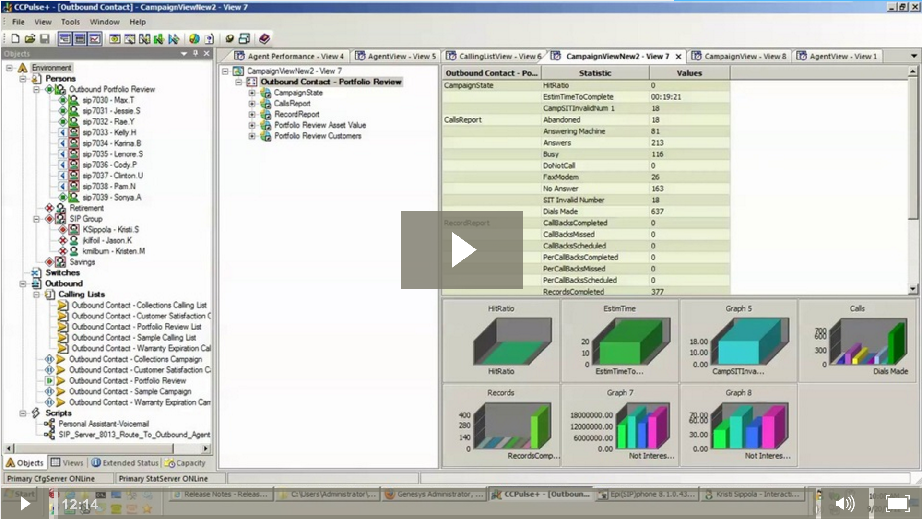Screen dimensions: 922x519
Task: Open the Tools menu
Action: pyautogui.click(x=70, y=22)
